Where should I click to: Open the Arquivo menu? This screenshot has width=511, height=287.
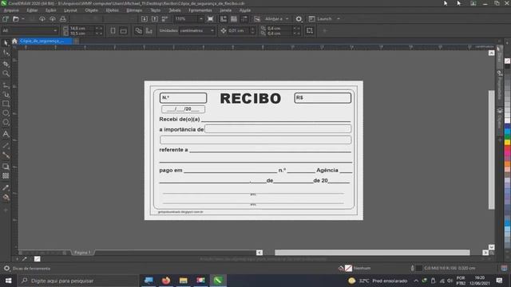(x=11, y=10)
